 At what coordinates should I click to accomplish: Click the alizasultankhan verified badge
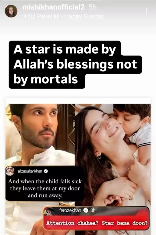tap(46, 171)
